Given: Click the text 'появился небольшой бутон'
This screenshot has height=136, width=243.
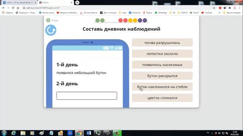Looking at the screenshot, I should (81, 73).
